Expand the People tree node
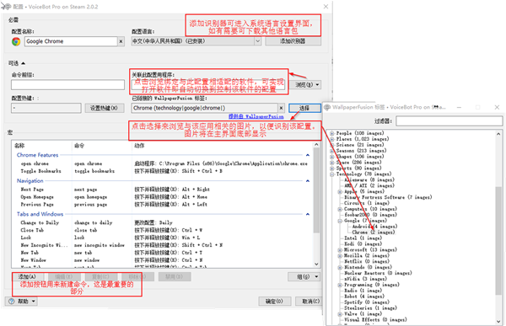506x326 pixels. [332, 133]
